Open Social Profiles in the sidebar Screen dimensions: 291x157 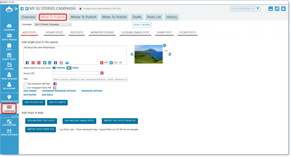coord(9,37)
